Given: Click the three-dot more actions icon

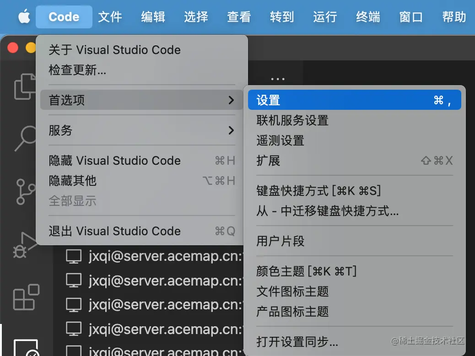Looking at the screenshot, I should coord(278,79).
